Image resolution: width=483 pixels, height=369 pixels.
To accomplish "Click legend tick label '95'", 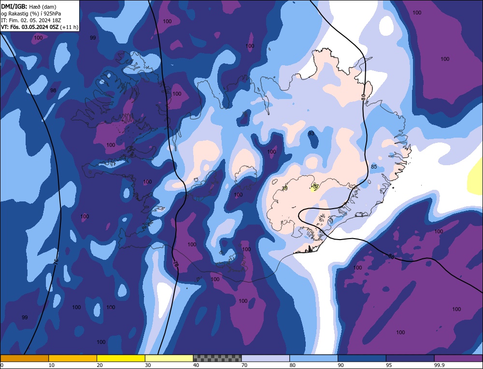I will pos(389,365).
